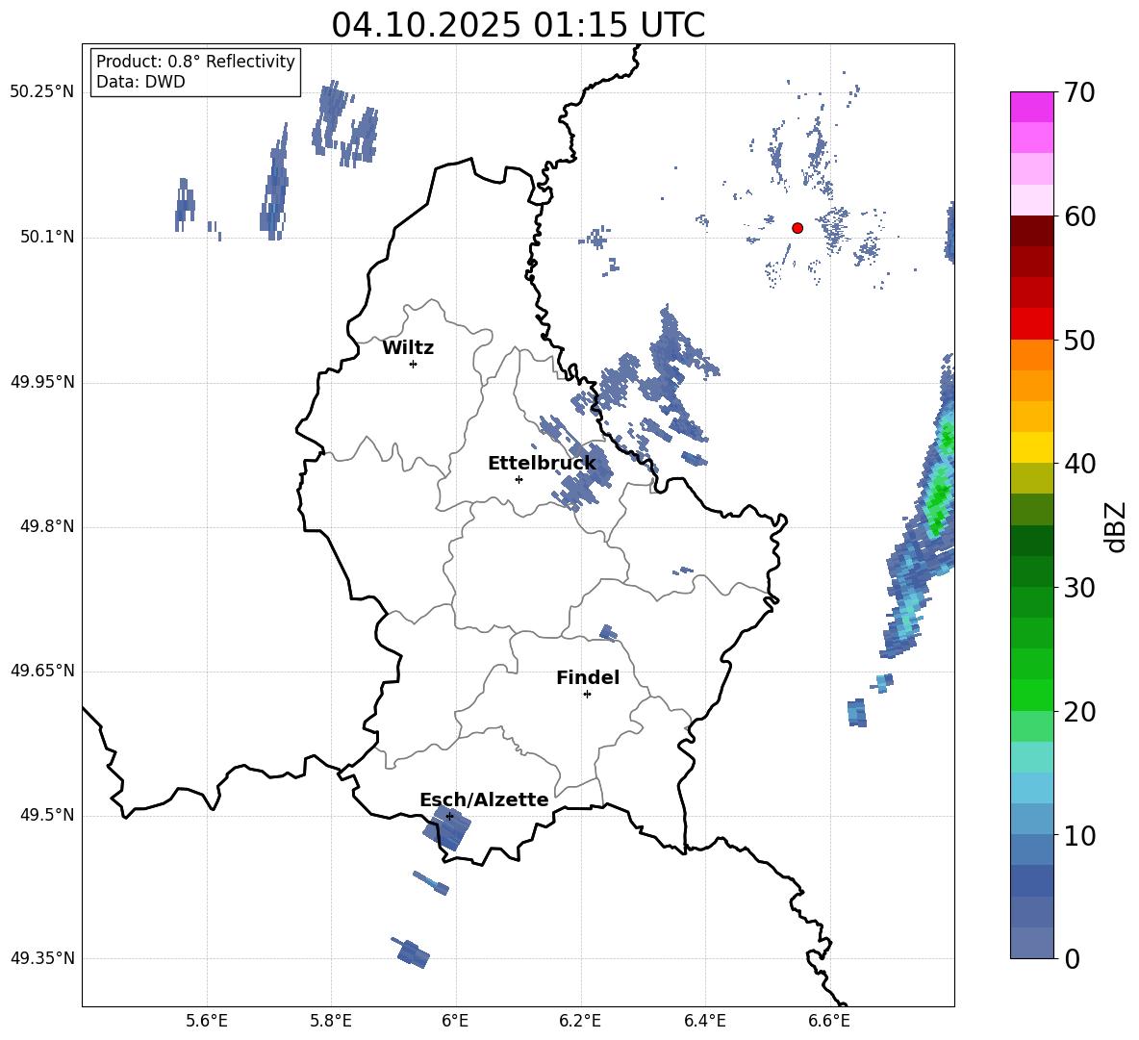
Task: Click the colorbar label '0'
Action: 1072,958
